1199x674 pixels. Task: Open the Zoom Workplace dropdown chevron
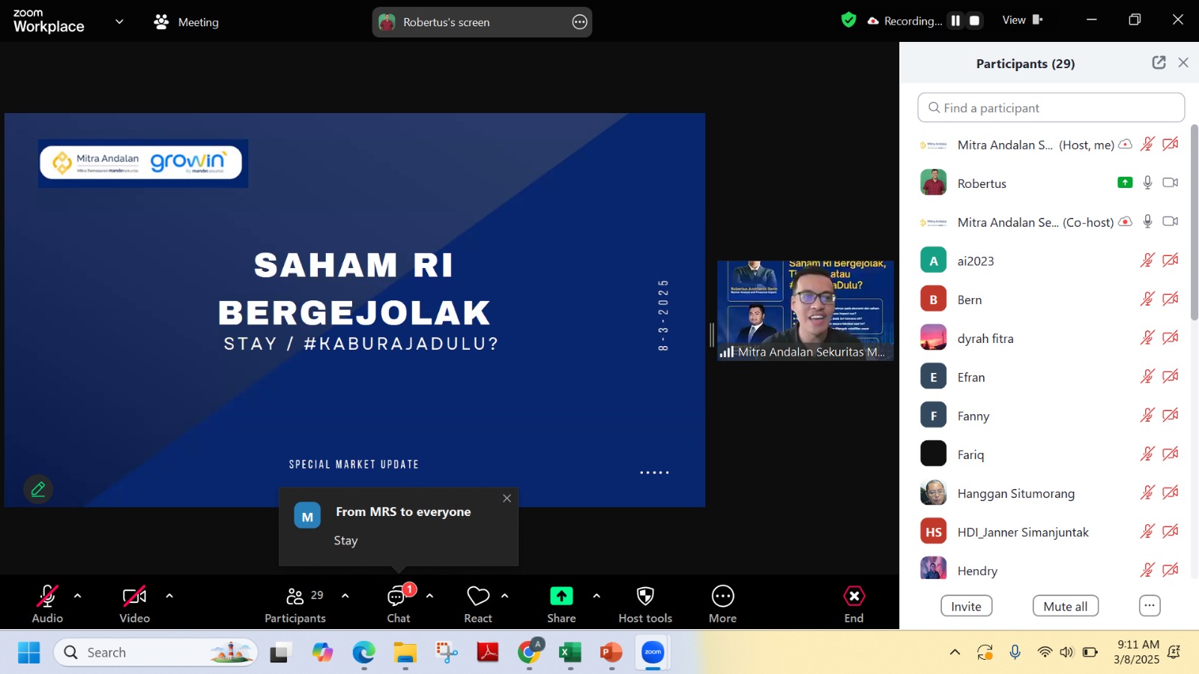point(119,22)
